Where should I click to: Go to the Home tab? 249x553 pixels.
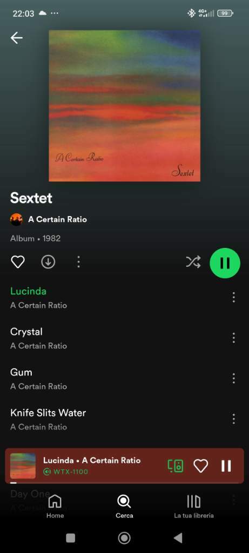(55, 507)
